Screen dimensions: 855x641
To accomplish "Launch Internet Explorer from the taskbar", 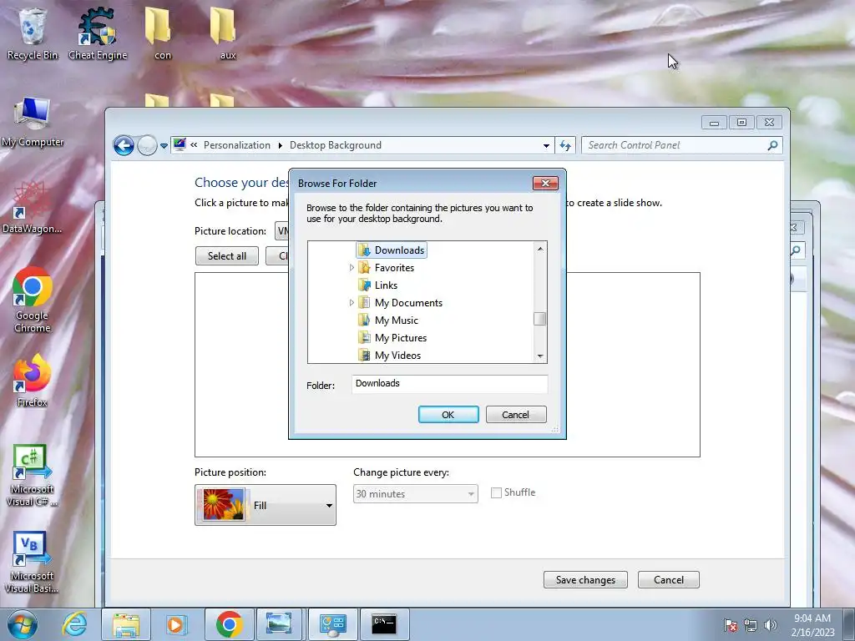I will click(74, 624).
